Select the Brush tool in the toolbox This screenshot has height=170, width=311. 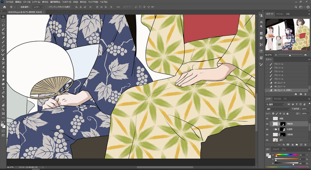(3, 42)
